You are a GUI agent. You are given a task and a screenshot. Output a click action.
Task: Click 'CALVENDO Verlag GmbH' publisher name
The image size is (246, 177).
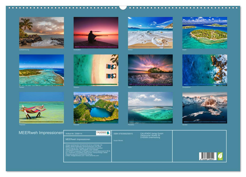click(152, 134)
